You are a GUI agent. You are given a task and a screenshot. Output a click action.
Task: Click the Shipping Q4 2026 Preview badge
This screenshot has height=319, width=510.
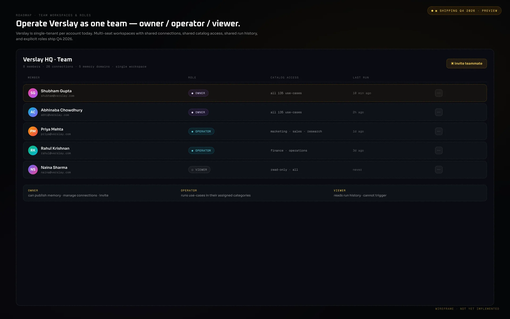464,11
